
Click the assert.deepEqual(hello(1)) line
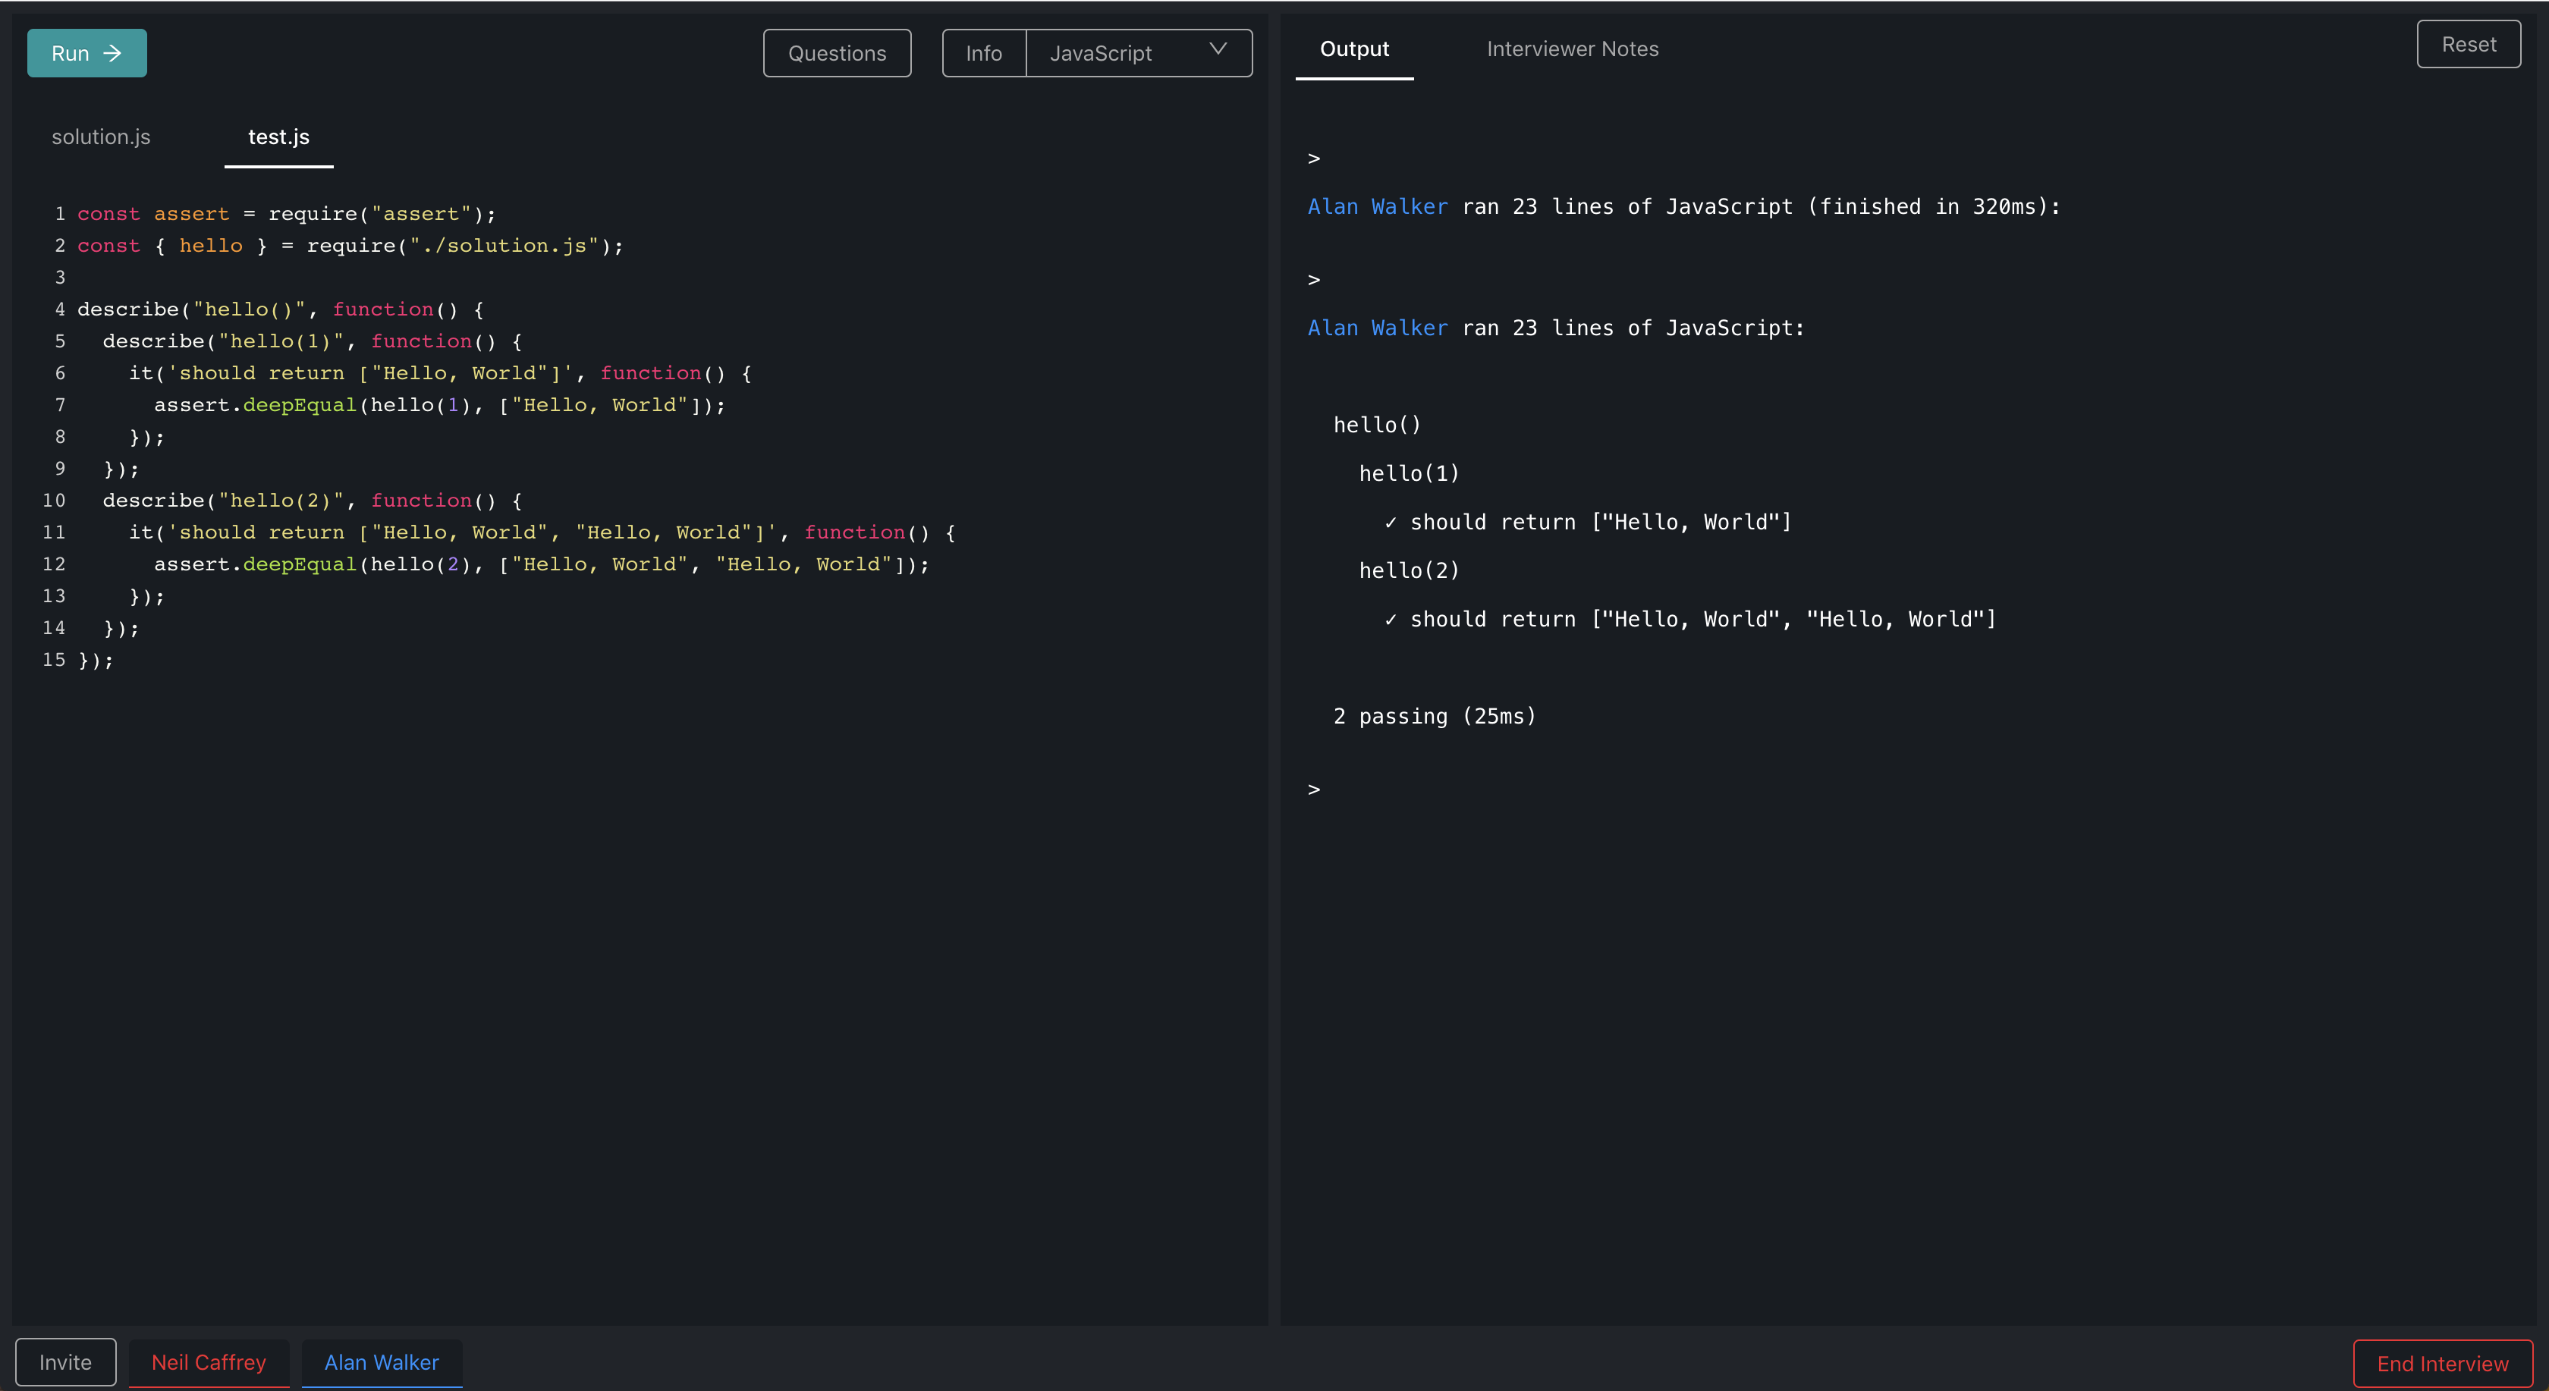439,405
